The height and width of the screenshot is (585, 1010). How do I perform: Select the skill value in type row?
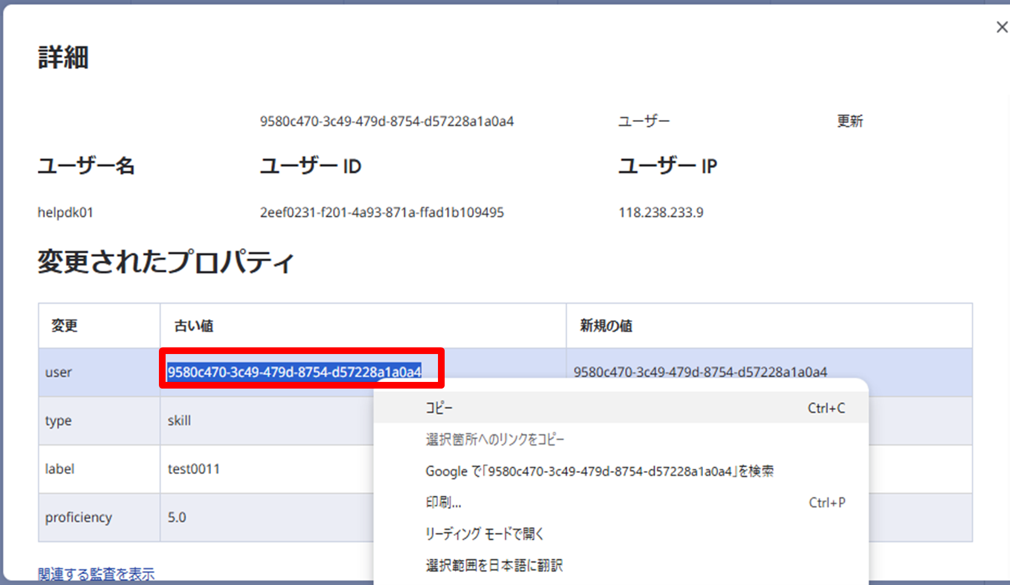(179, 421)
